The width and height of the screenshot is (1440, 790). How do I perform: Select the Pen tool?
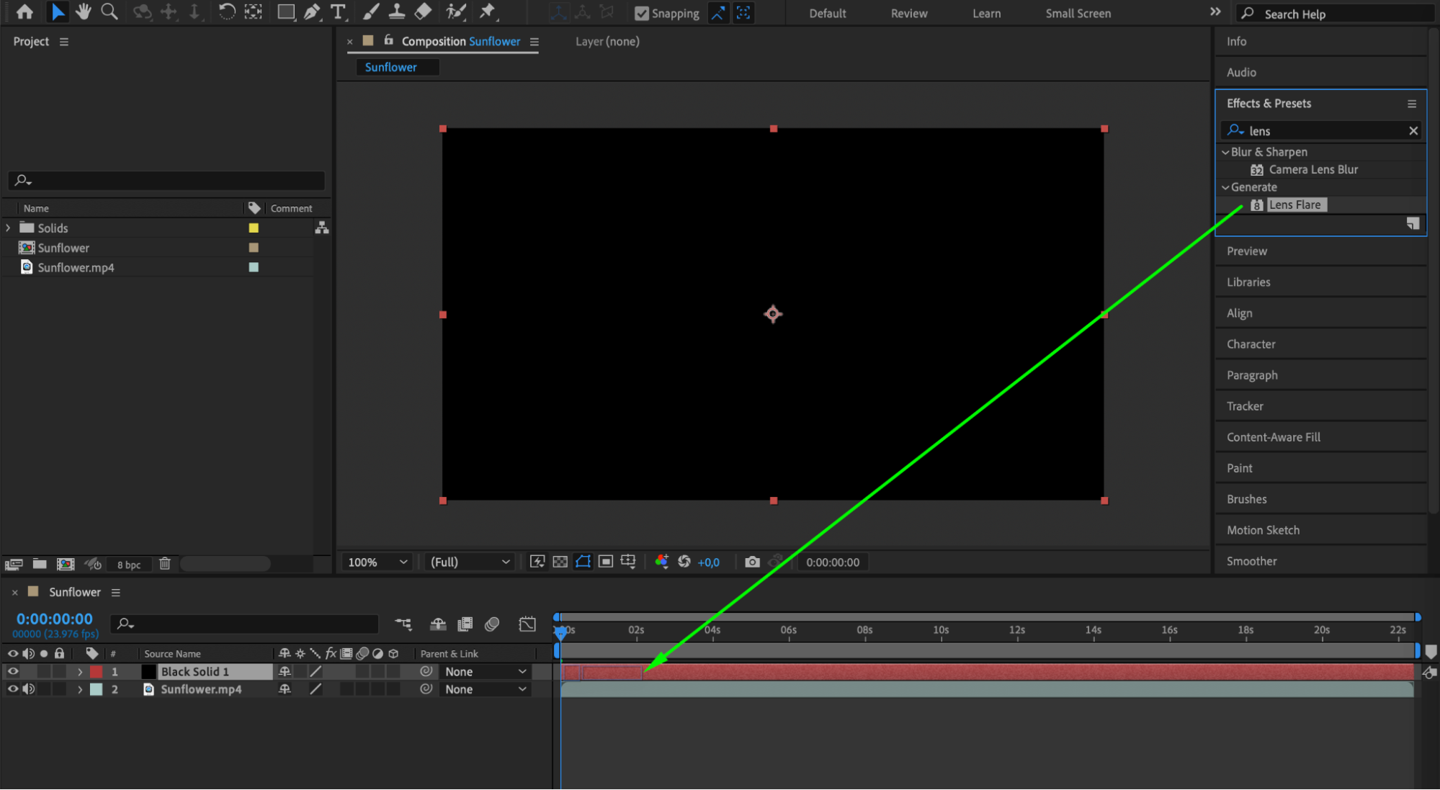pos(312,12)
